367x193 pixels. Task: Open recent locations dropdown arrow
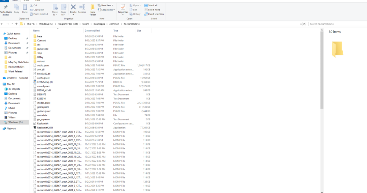coord(12,24)
